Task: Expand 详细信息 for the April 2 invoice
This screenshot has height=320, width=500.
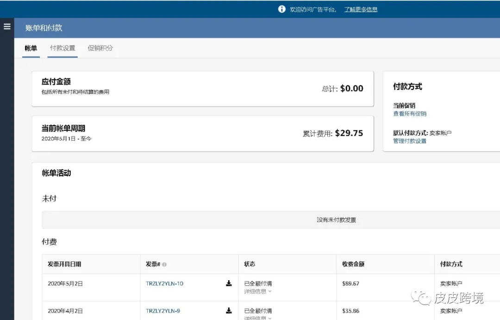Action: [258, 318]
